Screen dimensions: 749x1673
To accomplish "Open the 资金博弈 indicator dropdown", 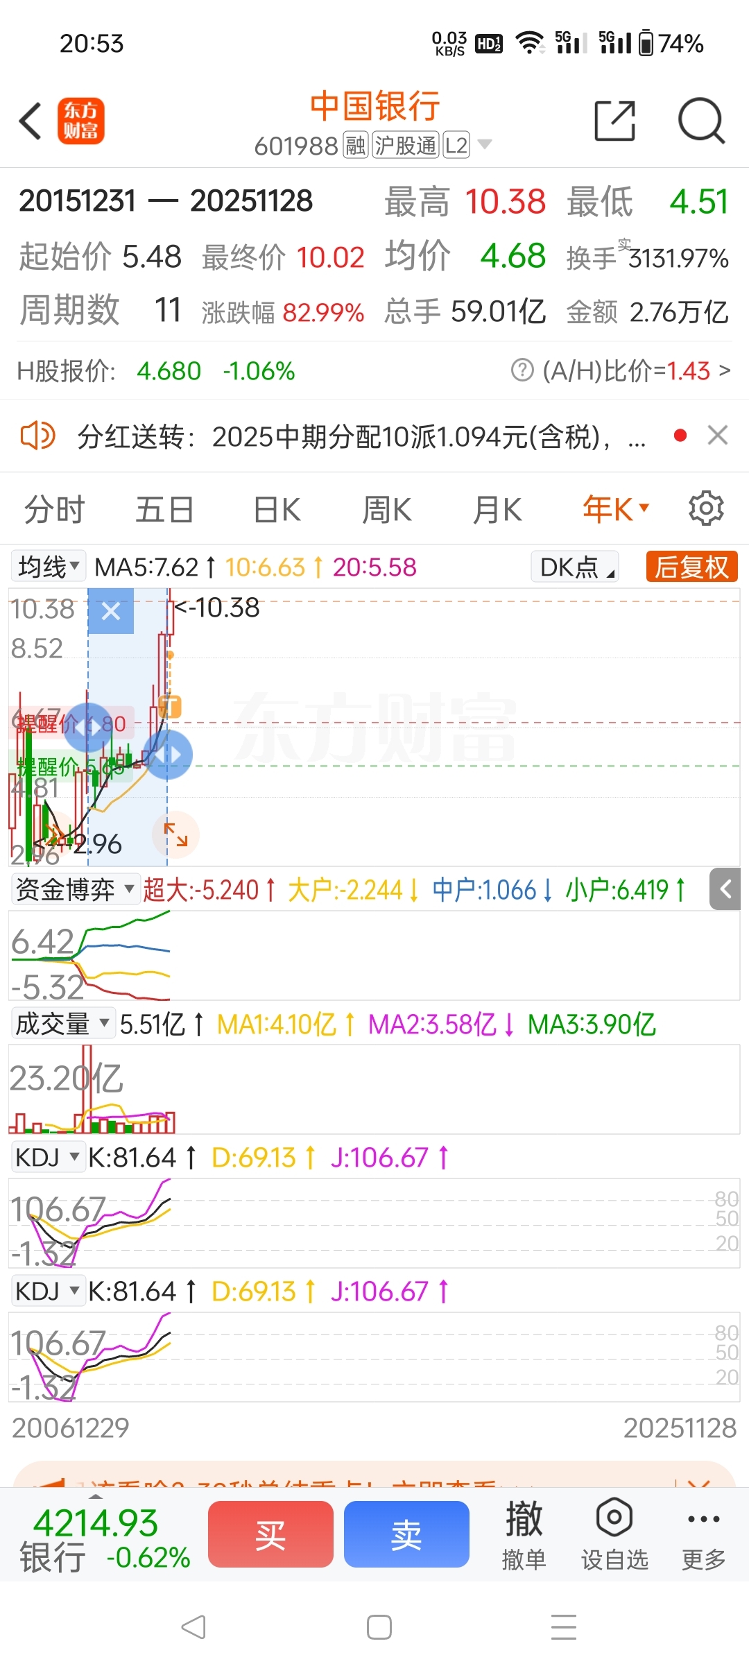I will (x=75, y=889).
